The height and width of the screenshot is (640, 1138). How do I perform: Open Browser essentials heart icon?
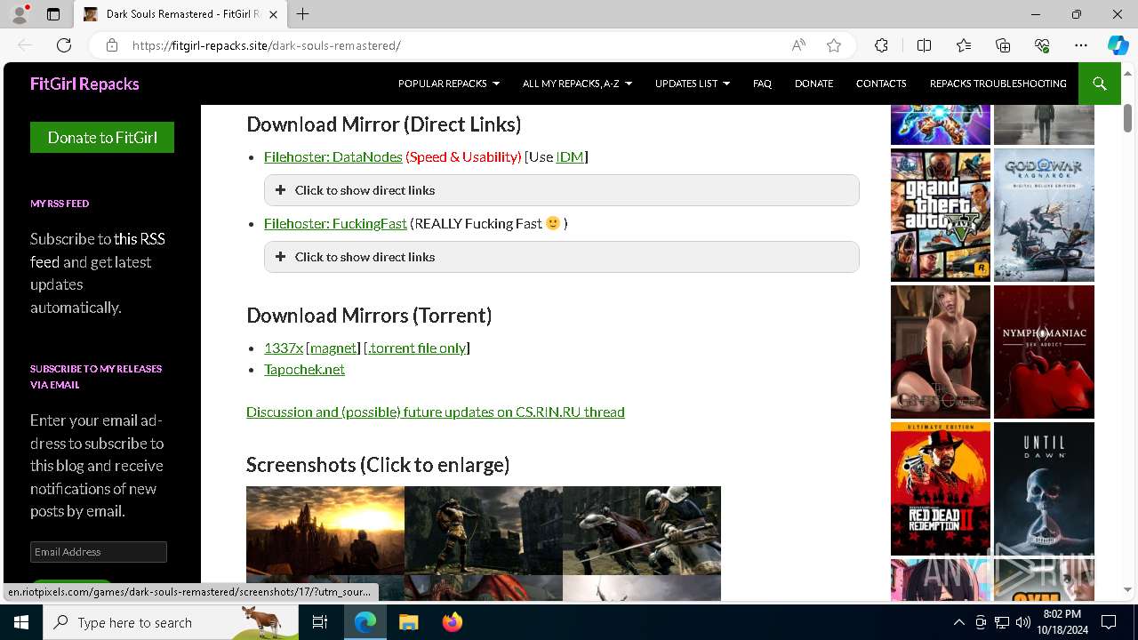tap(1042, 45)
